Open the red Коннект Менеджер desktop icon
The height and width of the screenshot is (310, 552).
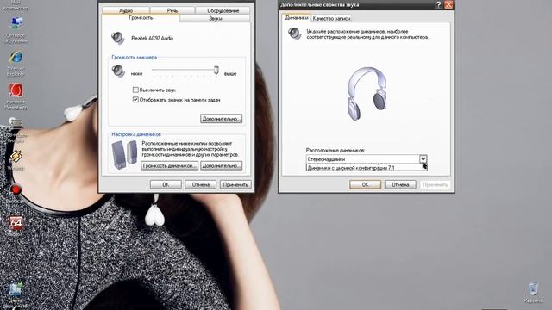point(16,96)
